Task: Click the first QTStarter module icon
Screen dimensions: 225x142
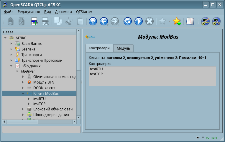Action: pyautogui.click(x=205, y=22)
